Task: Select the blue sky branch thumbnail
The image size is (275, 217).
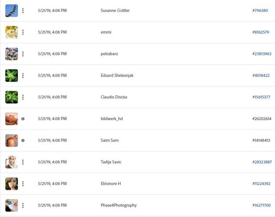Action: click(12, 11)
